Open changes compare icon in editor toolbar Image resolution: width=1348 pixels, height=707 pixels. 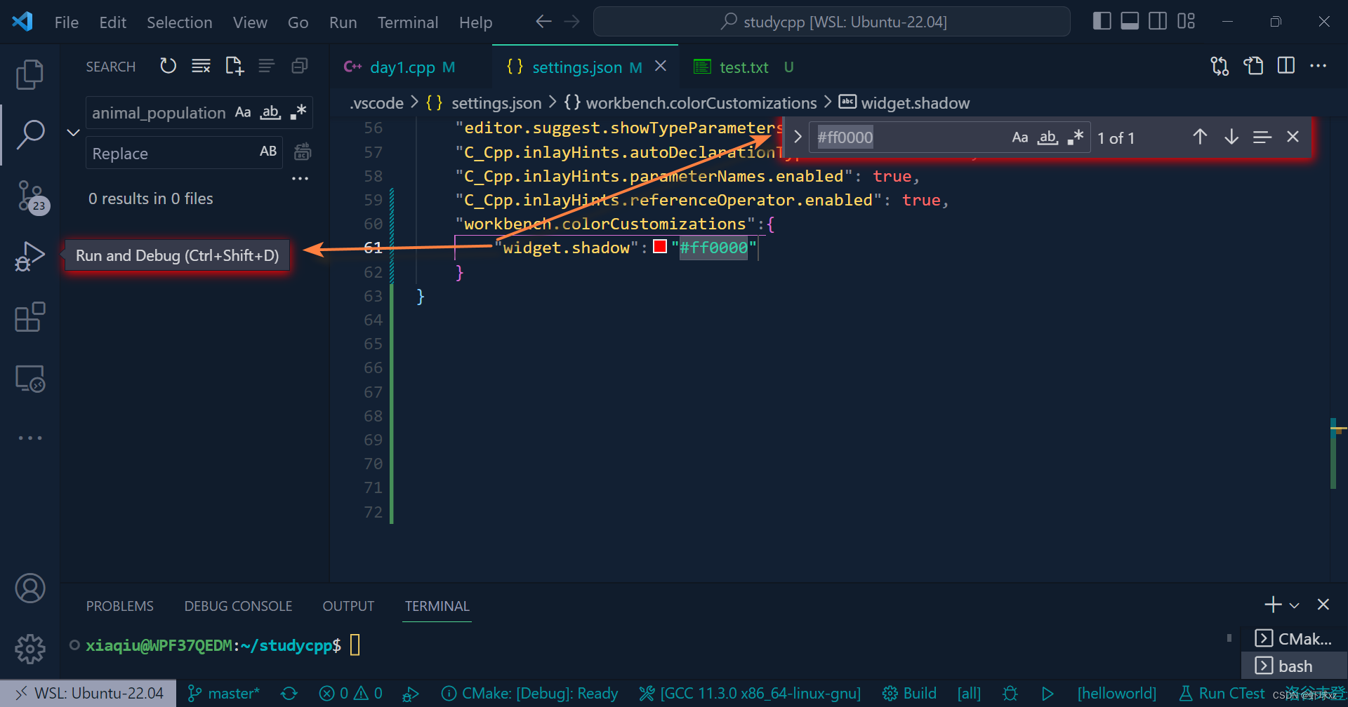pos(1220,66)
